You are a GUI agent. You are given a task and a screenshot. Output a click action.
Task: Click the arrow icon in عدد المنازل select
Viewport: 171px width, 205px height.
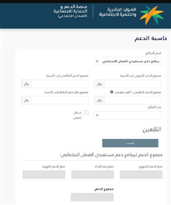pyautogui.click(x=97, y=115)
